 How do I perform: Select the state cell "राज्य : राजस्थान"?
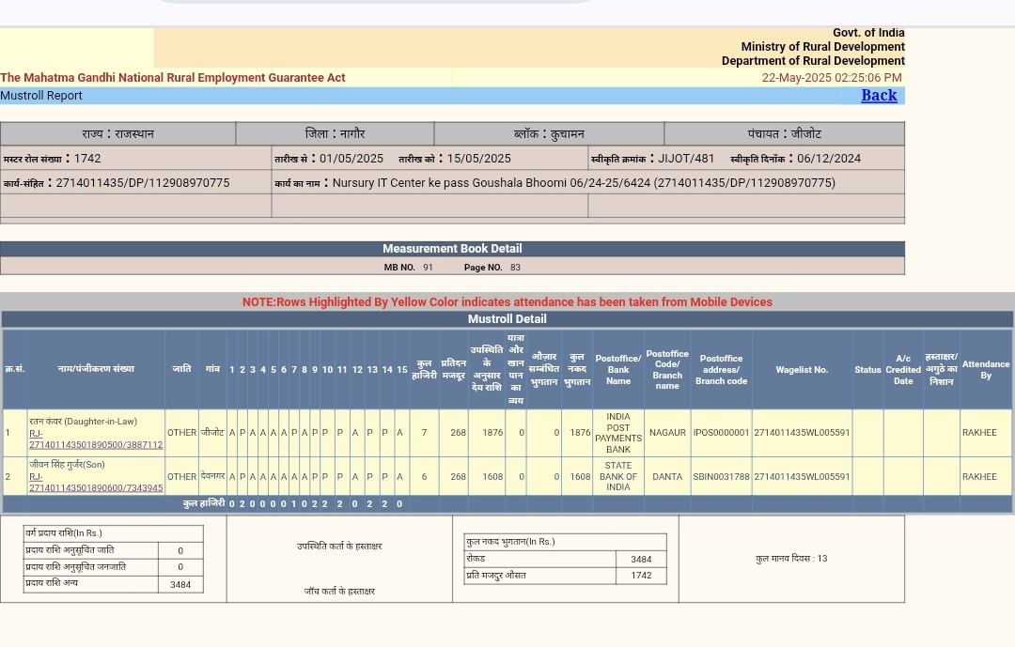click(117, 134)
